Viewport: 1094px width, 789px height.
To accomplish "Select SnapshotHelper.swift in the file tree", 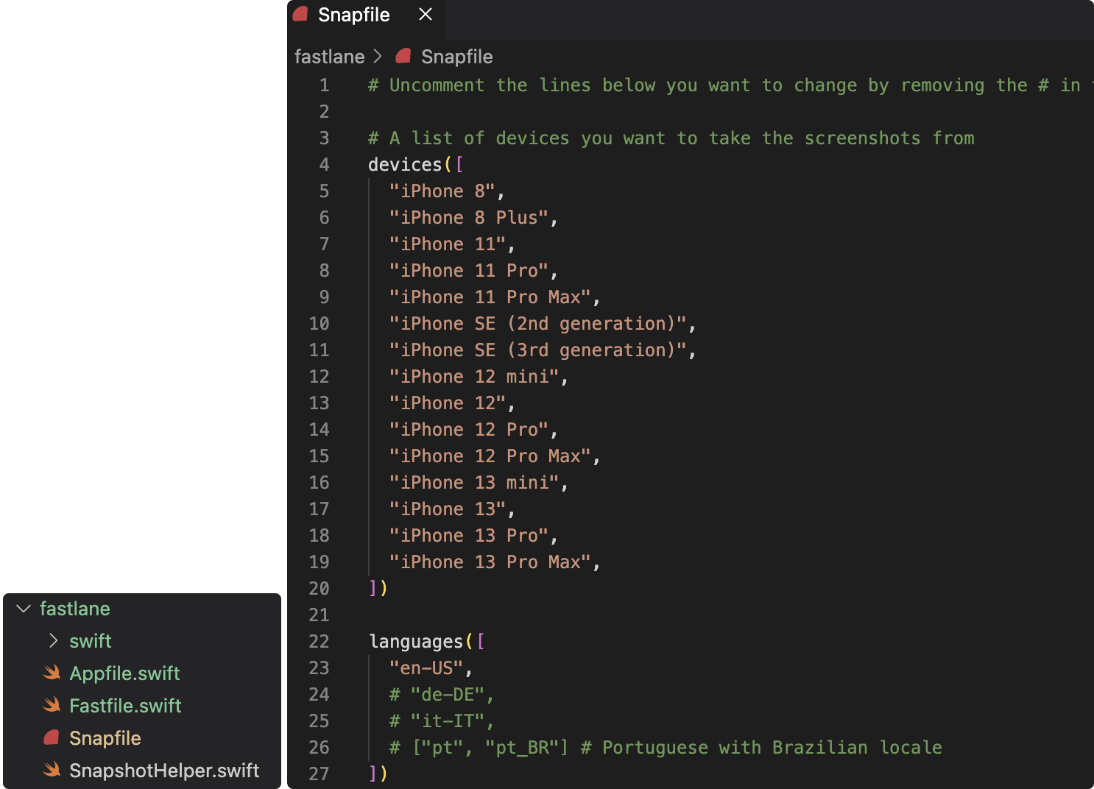I will tap(163, 771).
